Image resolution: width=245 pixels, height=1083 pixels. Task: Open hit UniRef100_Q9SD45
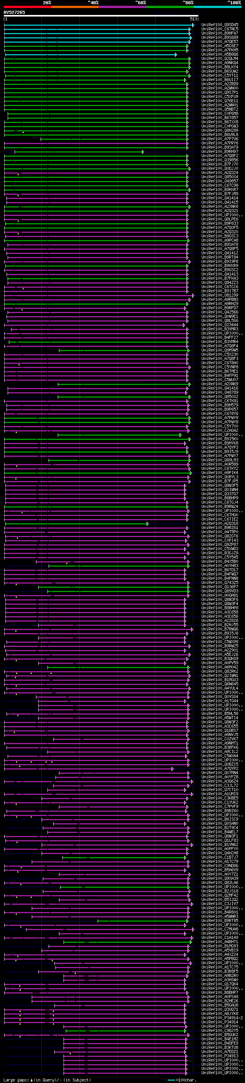pos(220,25)
